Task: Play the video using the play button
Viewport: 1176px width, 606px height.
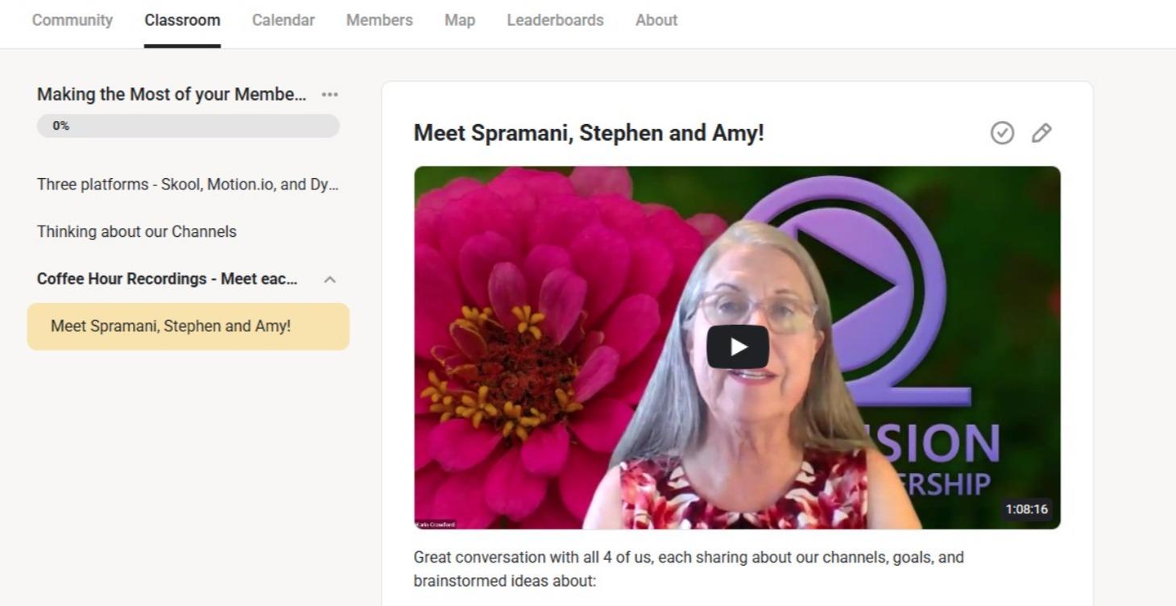Action: tap(737, 346)
